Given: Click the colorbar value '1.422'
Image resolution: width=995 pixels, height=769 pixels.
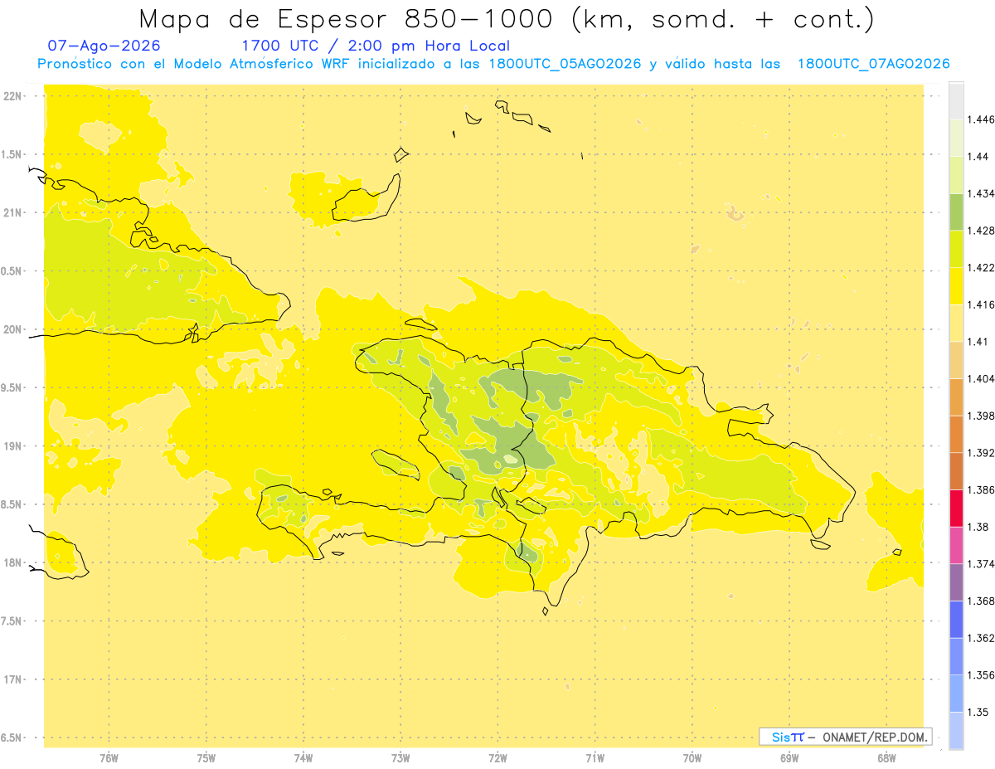Looking at the screenshot, I should [x=981, y=268].
